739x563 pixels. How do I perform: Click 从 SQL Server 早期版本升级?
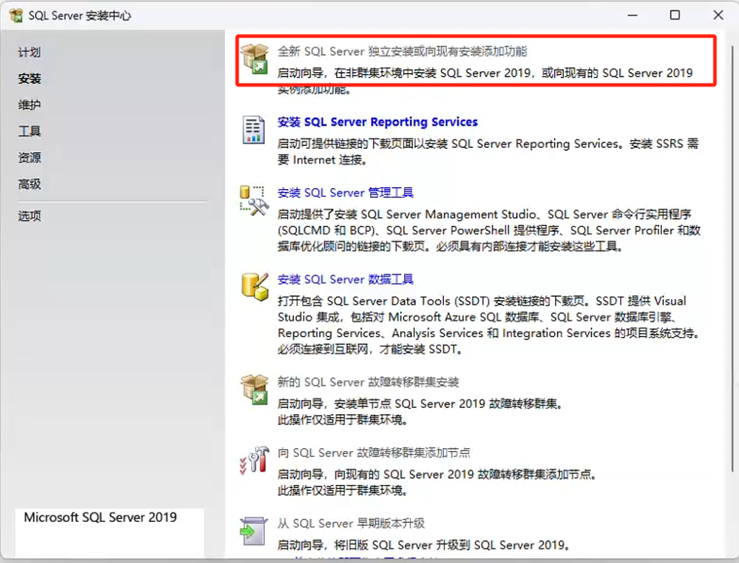[351, 523]
